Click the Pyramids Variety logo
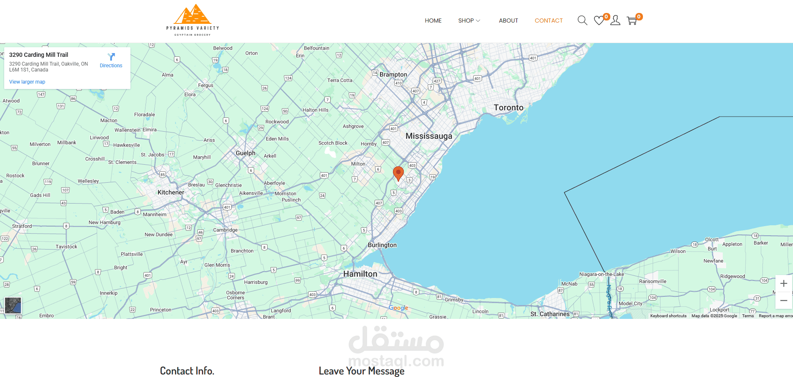 pyautogui.click(x=192, y=20)
